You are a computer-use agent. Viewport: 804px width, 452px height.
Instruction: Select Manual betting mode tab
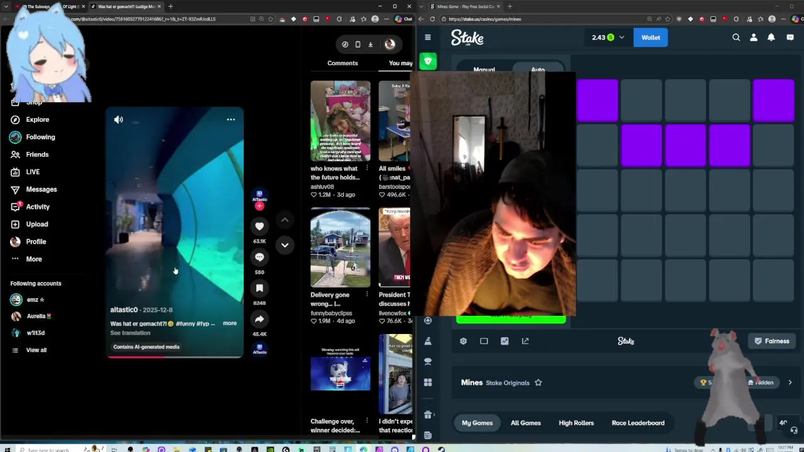484,69
